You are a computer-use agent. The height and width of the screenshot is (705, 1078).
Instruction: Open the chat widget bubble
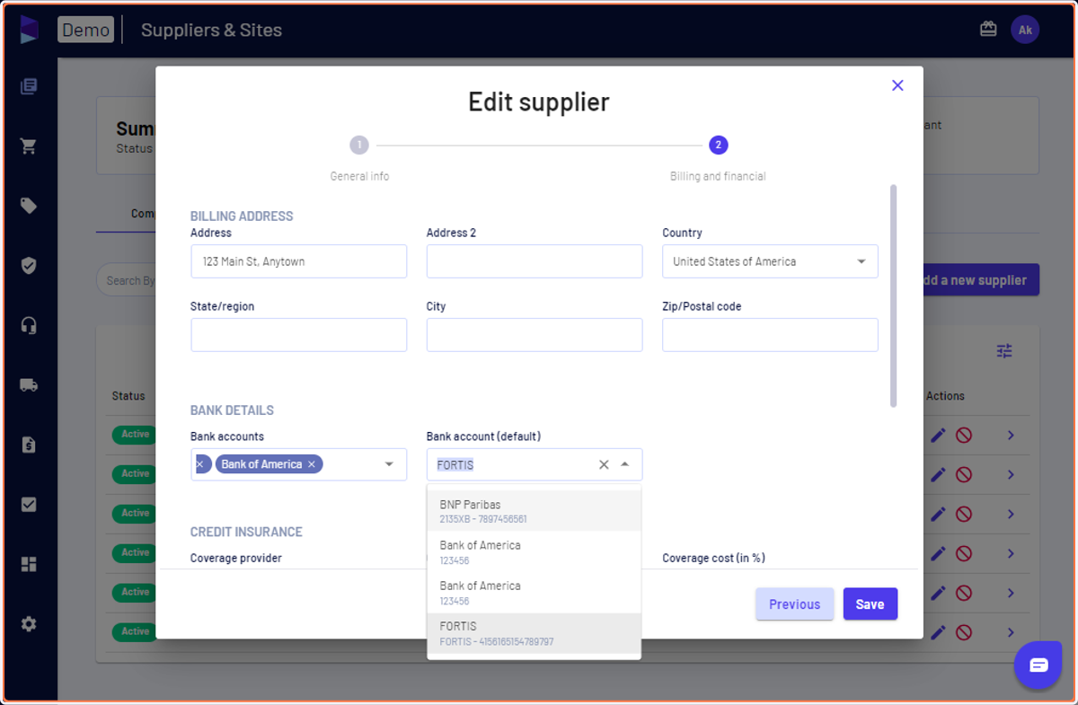(x=1038, y=665)
